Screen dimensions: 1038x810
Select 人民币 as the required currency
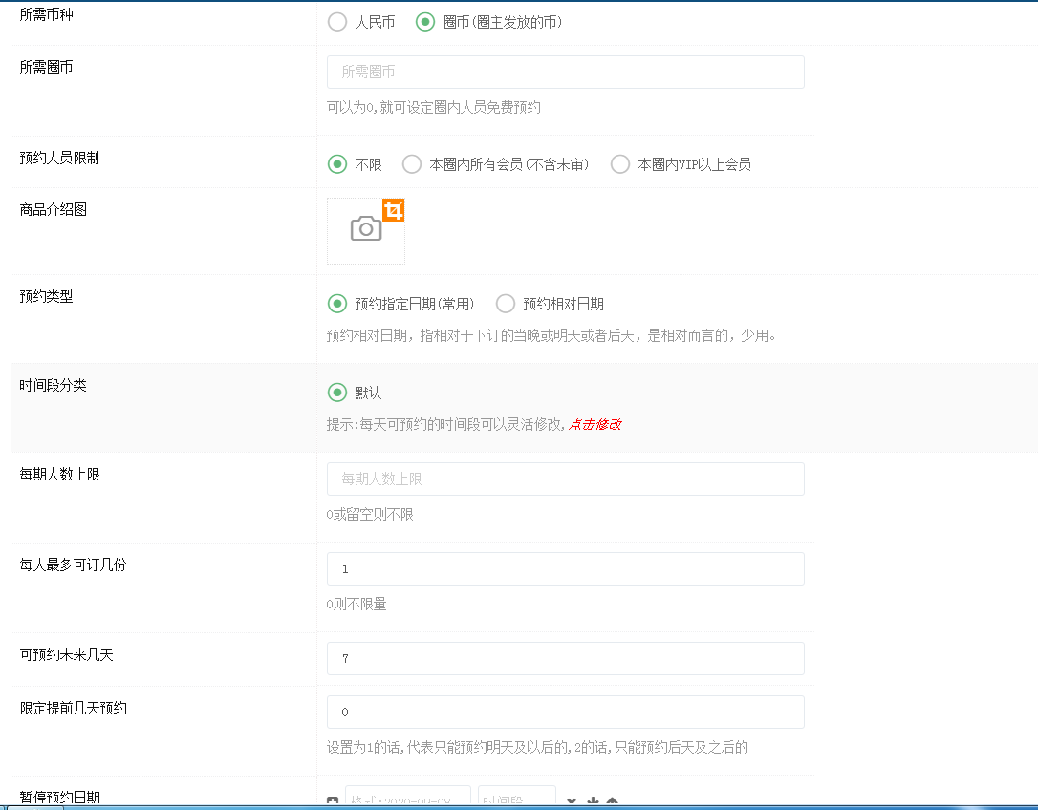coord(337,22)
